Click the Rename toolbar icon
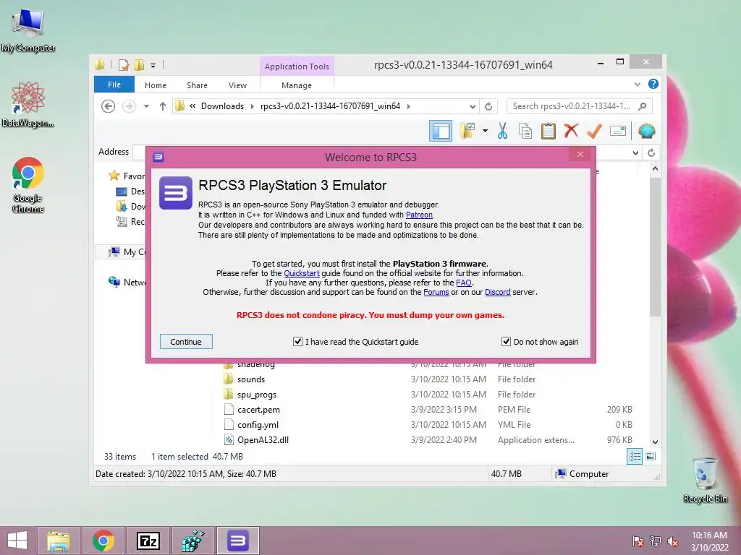 (x=618, y=131)
